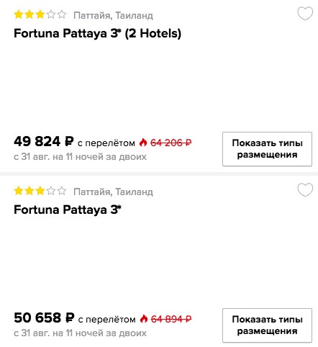Click the 49 824 ₽ price
The height and width of the screenshot is (347, 318).
point(44,141)
